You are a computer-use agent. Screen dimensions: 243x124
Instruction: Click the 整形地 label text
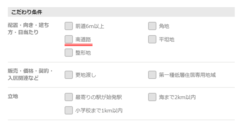coord(83,53)
